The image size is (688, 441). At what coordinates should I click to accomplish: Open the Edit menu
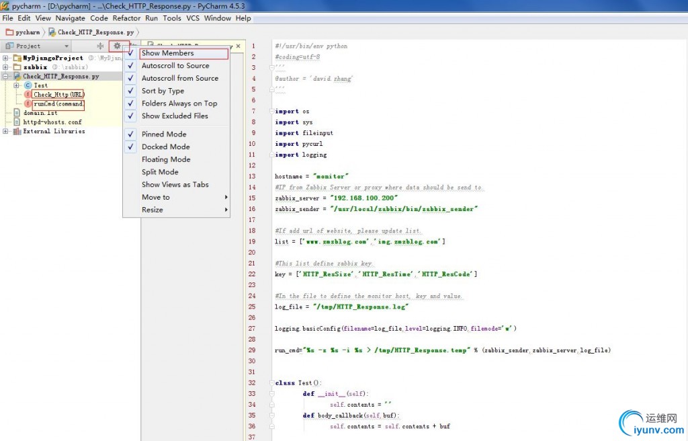pos(24,18)
